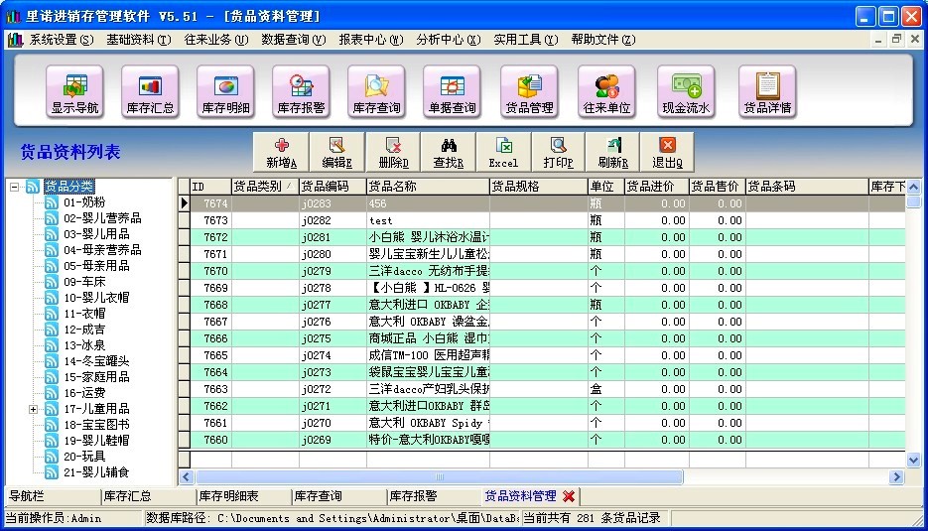Screen dimensions: 928x531
Task: Open 往来业务(U) menu
Action: click(x=216, y=40)
